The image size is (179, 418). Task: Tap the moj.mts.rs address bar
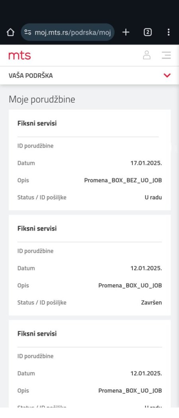tap(68, 32)
